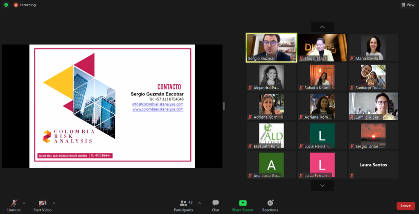Image resolution: width=419 pixels, height=214 pixels.
Task: Start video with the camera button
Action: [42, 205]
